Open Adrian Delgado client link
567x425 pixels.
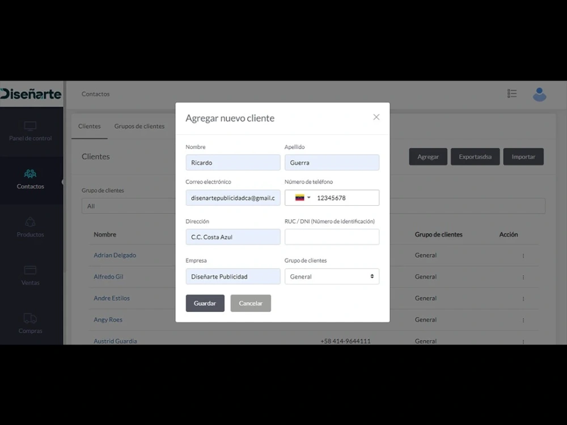[115, 255]
